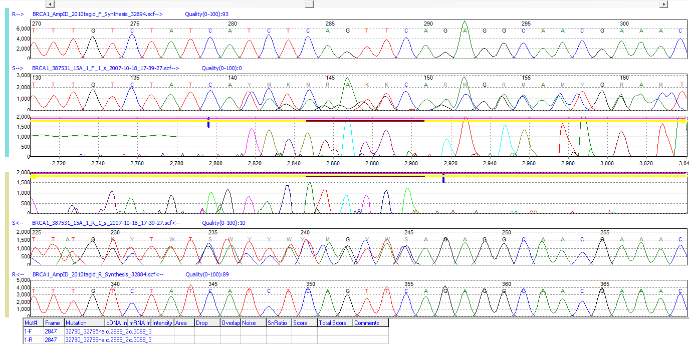Click dark red deletion region in forward panel
Image resolution: width=689 pixels, height=344 pixels.
point(365,121)
